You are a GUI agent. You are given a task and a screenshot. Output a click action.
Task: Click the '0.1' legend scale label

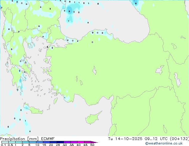click(3, 145)
